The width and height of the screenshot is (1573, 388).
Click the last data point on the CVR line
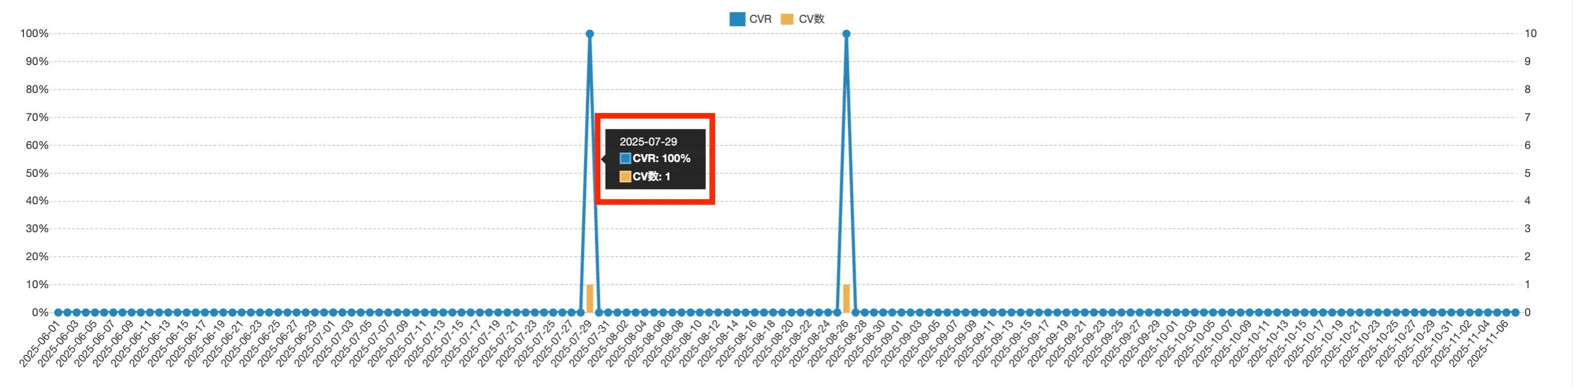pyautogui.click(x=1515, y=312)
